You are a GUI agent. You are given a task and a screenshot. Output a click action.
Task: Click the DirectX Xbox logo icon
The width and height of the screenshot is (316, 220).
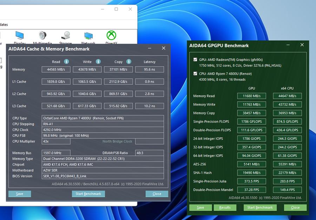coord(111,36)
